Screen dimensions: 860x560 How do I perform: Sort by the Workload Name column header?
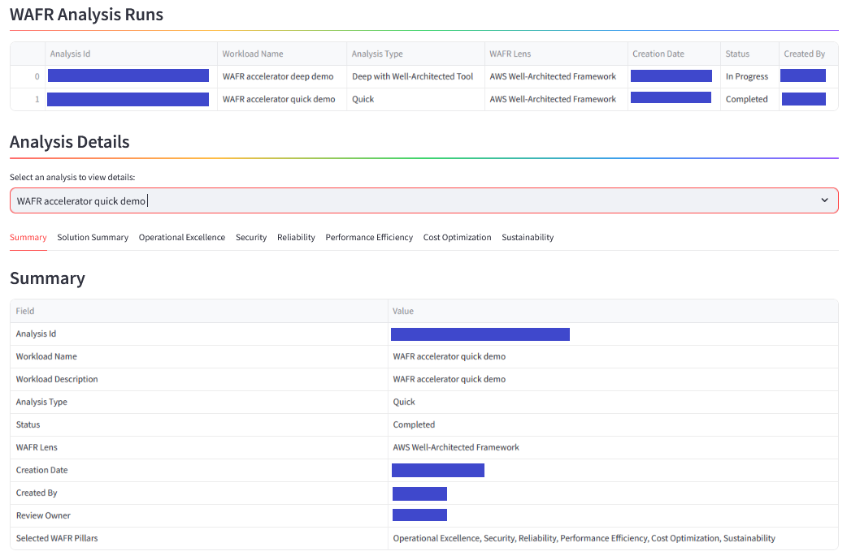point(282,54)
